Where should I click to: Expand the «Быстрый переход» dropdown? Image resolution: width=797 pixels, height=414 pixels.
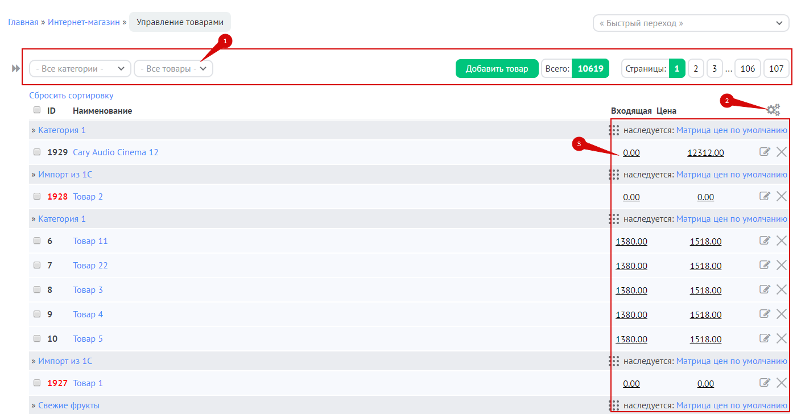pos(691,23)
